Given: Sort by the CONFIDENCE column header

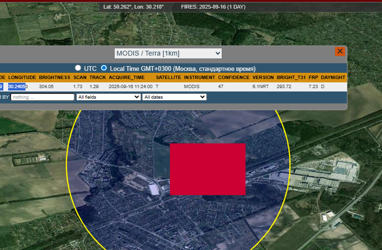Looking at the screenshot, I should pyautogui.click(x=234, y=77).
